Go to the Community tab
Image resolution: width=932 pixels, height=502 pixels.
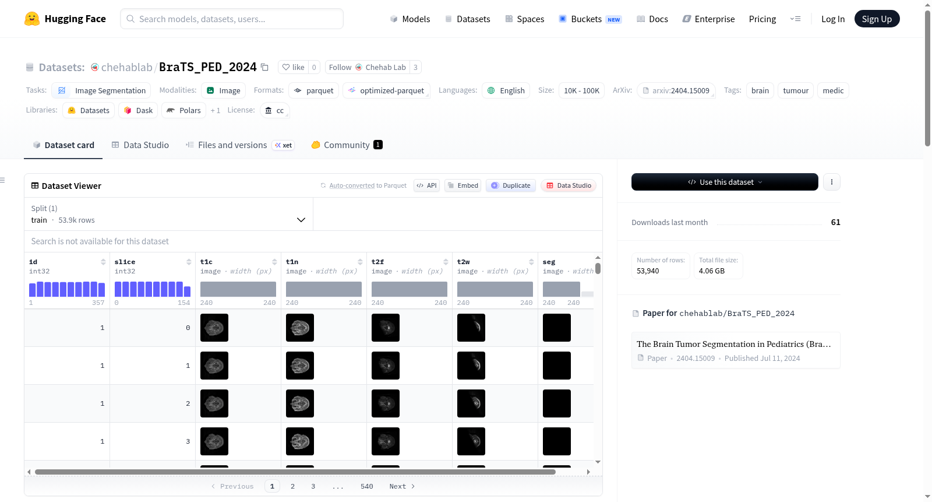tap(347, 145)
